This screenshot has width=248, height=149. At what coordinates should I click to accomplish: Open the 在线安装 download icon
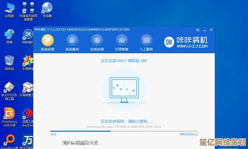click(97, 40)
